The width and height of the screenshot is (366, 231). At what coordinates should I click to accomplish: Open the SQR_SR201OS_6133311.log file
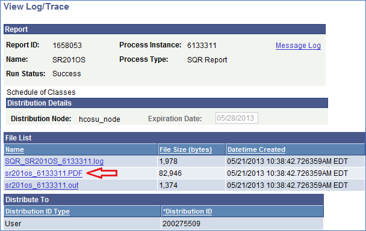point(54,161)
